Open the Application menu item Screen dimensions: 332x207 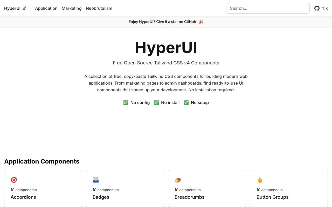point(46,8)
